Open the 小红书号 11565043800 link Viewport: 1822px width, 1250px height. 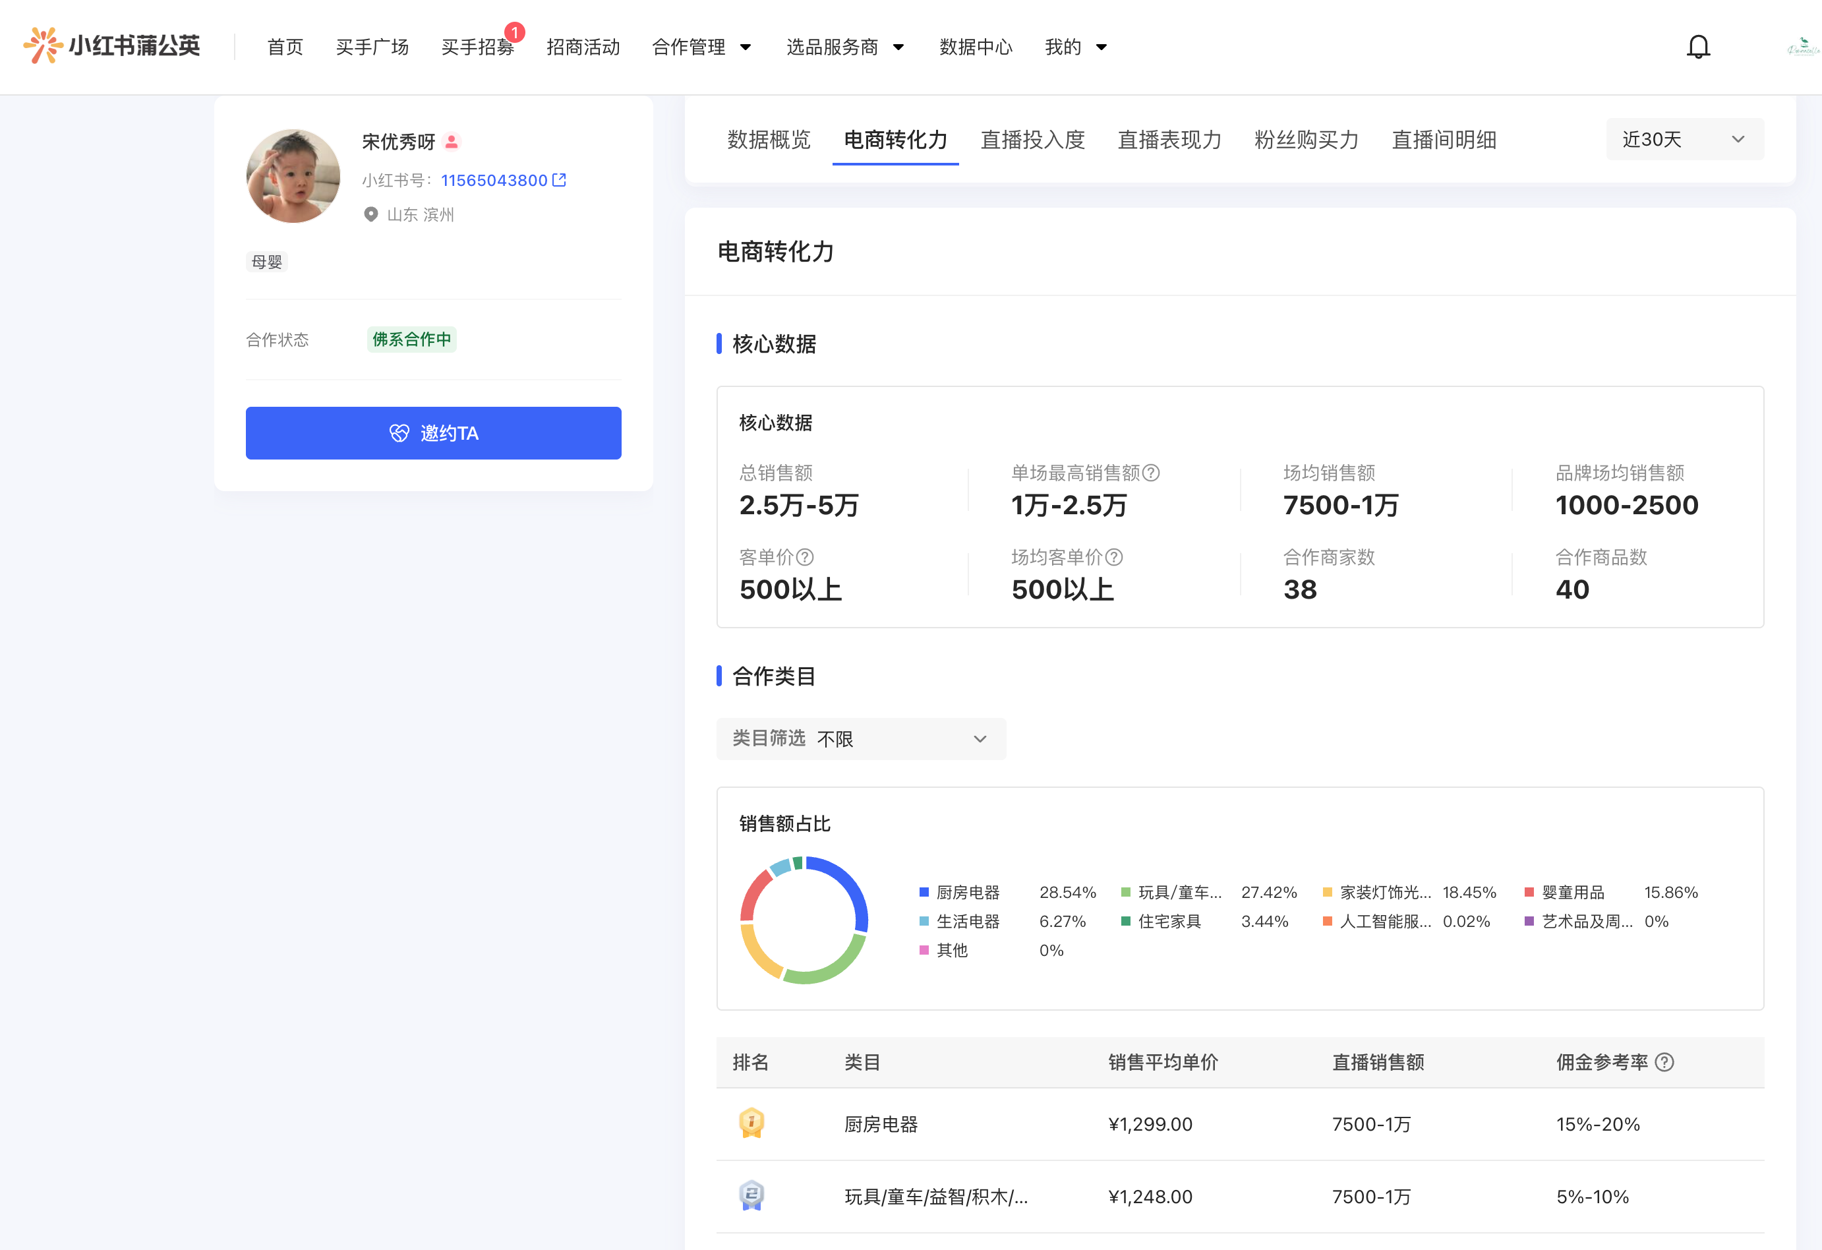pyautogui.click(x=494, y=181)
